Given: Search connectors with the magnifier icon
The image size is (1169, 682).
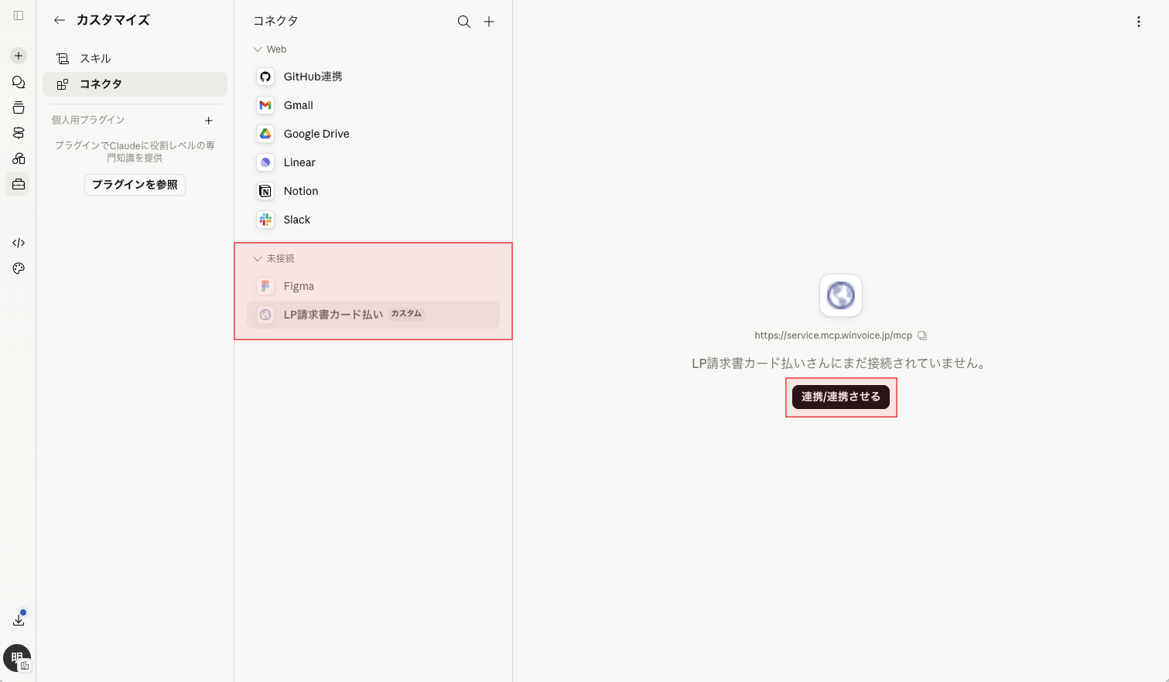Looking at the screenshot, I should coord(464,22).
